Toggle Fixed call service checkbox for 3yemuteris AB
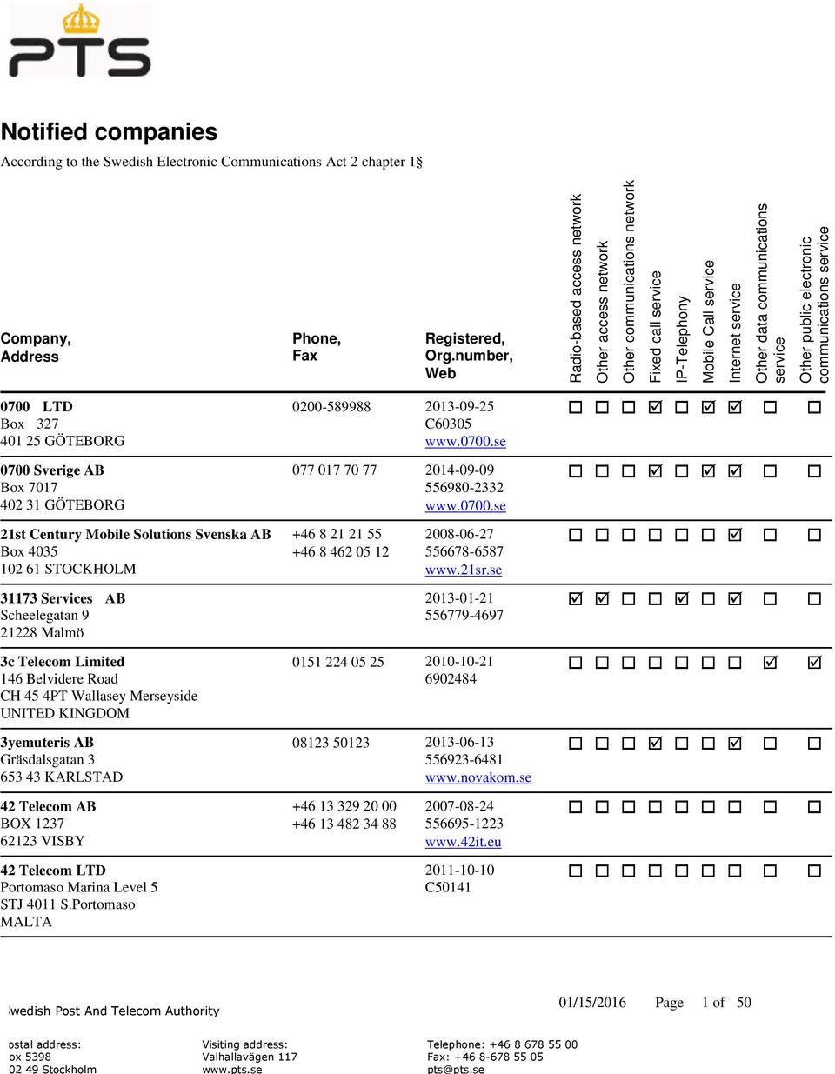Image resolution: width=835 pixels, height=1074 pixels. 656,744
